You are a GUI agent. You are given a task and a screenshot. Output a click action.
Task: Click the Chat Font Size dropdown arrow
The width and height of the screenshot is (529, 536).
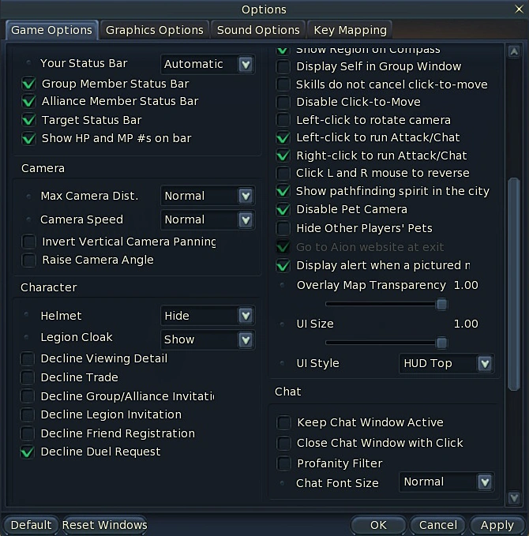485,482
